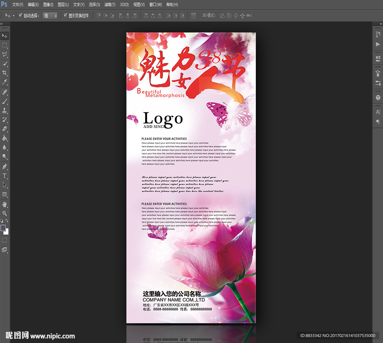Viewport: 383px width, 343px height.
Task: Select the Eraser tool
Action: click(x=4, y=129)
